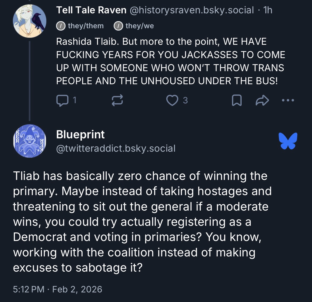Viewport: 312px width, 302px height.
Task: Click the 5:12 PM Feb 2, 2026 timestamp
Action: pos(57,289)
